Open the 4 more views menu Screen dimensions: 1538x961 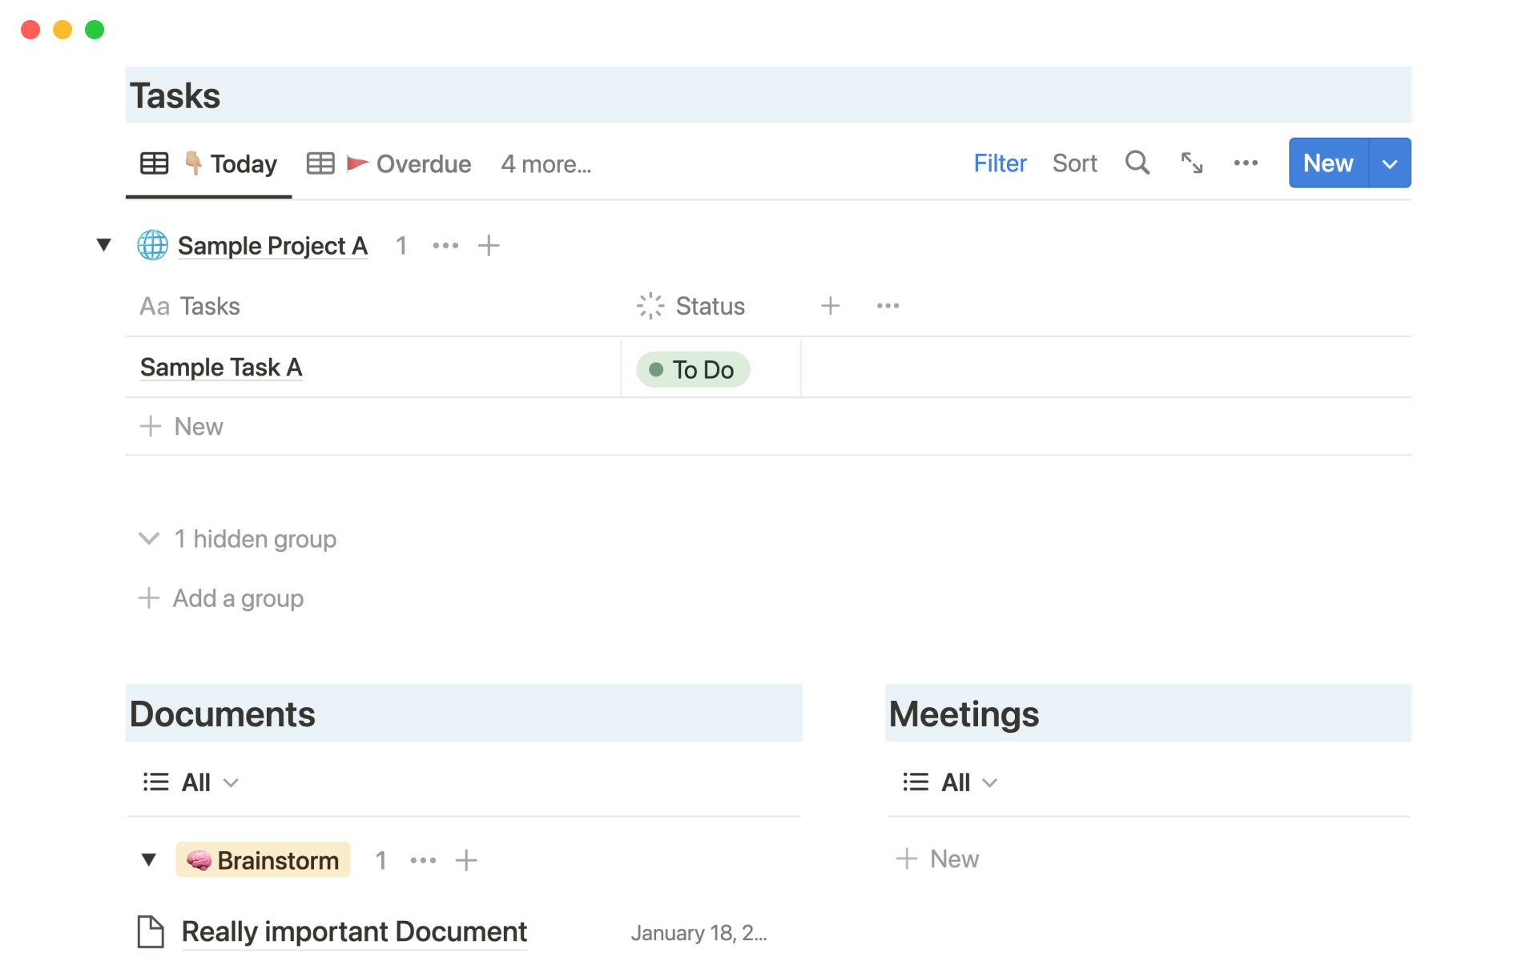click(546, 164)
